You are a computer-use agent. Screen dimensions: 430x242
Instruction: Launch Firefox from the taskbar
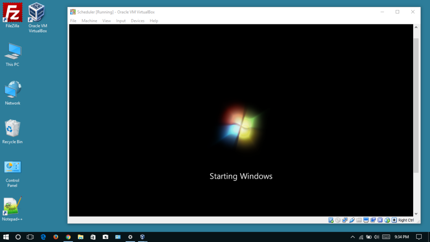(x=56, y=237)
